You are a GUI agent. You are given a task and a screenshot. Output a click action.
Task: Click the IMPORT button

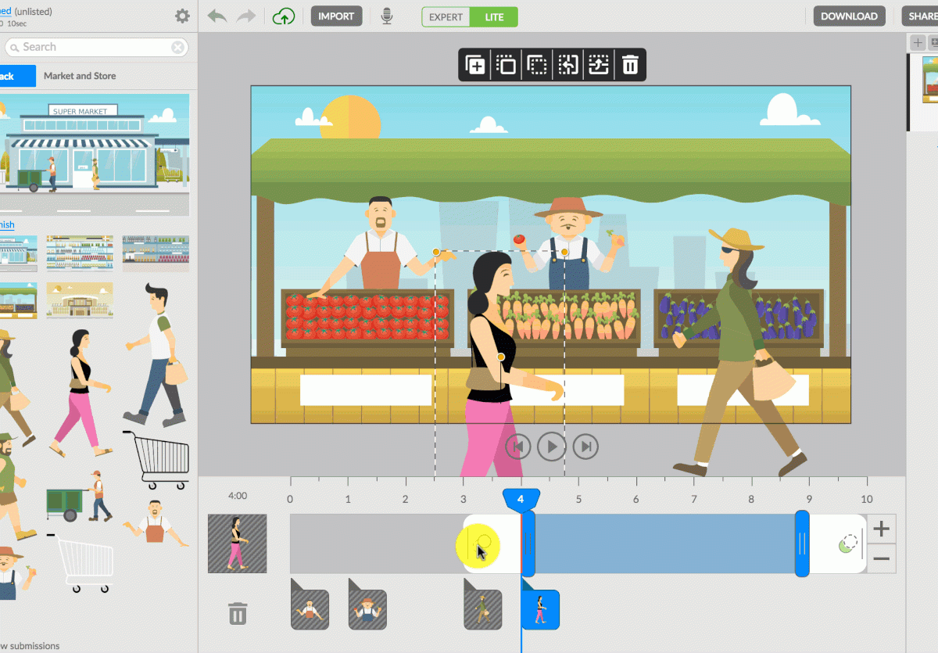point(336,16)
